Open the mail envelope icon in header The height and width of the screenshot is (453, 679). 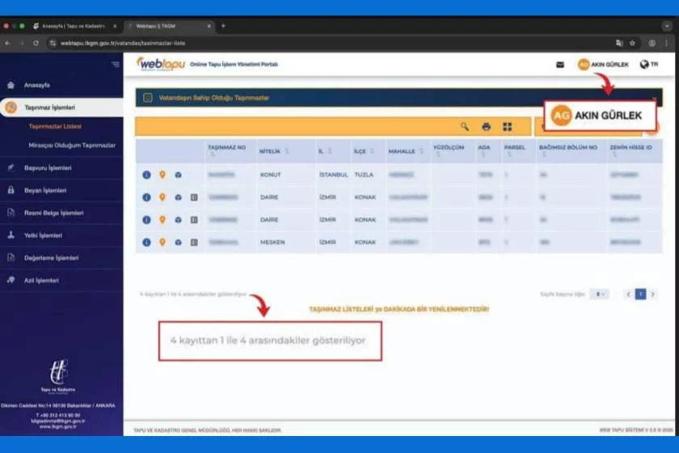(x=560, y=65)
